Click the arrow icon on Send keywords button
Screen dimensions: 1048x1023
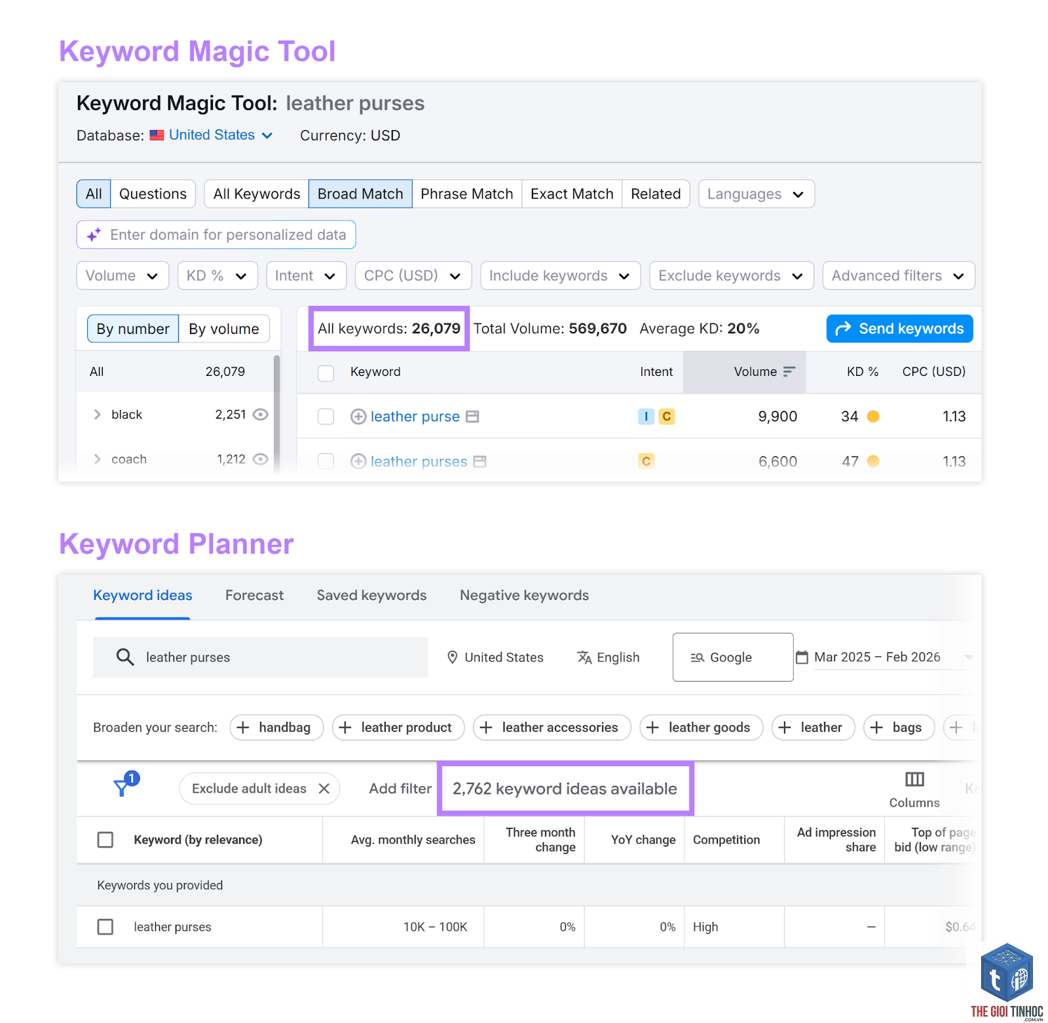click(x=843, y=328)
